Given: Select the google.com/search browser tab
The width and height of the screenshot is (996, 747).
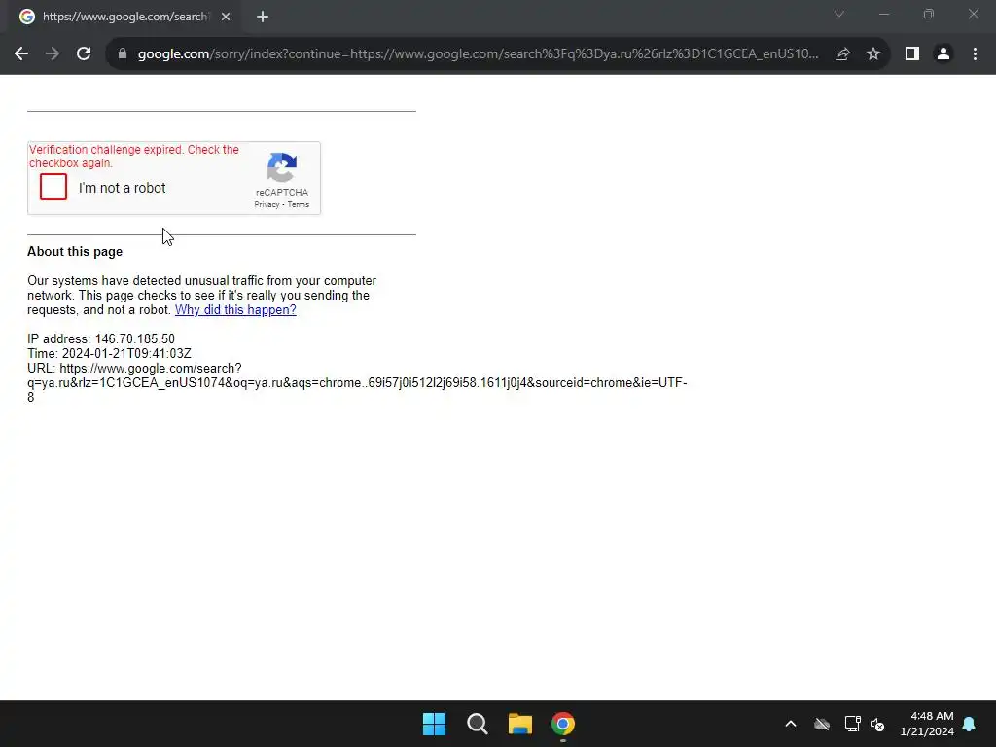Looking at the screenshot, I should pos(124,18).
